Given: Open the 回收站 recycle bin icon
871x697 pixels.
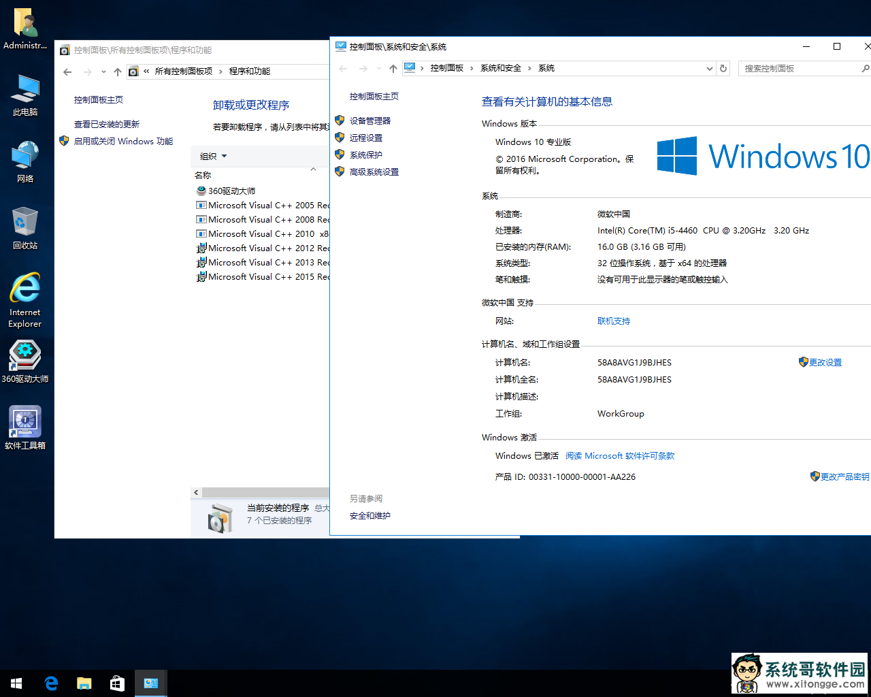Looking at the screenshot, I should (25, 229).
